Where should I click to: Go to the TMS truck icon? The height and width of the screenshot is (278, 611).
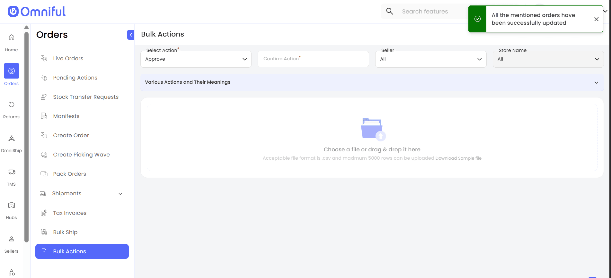coord(12,172)
